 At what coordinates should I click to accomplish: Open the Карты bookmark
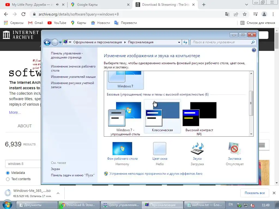point(78,23)
